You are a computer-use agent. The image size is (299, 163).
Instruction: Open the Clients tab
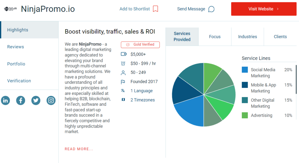[280, 37]
